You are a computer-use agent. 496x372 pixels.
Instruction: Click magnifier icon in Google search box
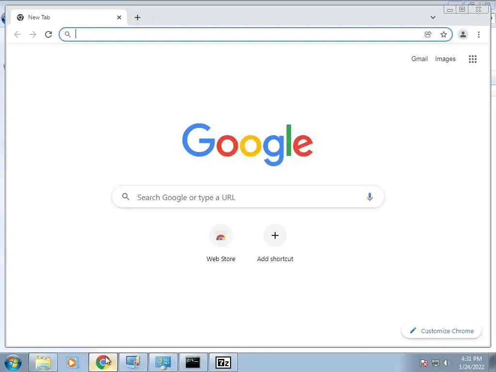(125, 197)
